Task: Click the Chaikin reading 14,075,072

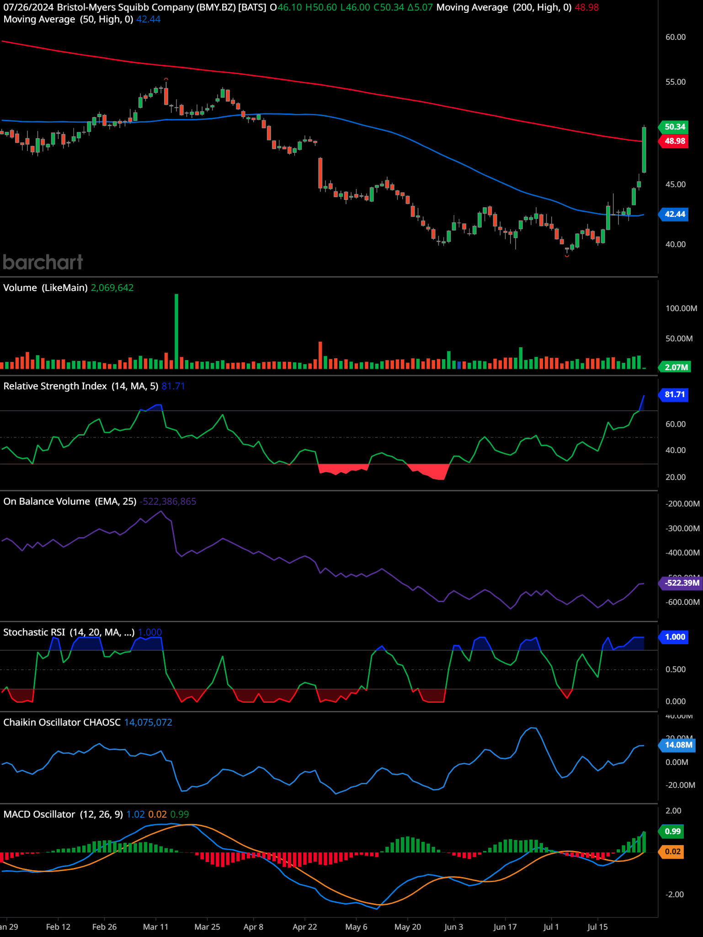Action: [148, 722]
